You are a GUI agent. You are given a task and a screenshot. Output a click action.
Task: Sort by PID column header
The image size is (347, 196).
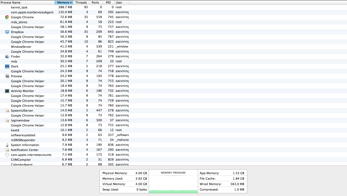108,2
